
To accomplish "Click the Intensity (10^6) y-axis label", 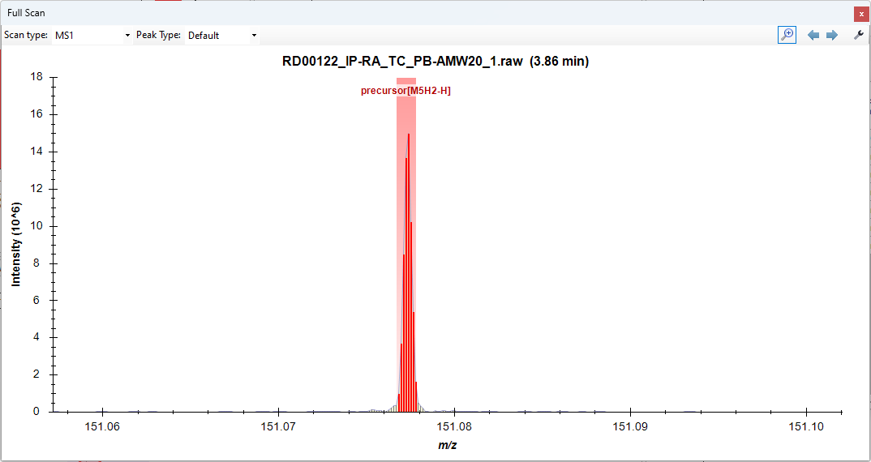I will point(16,244).
